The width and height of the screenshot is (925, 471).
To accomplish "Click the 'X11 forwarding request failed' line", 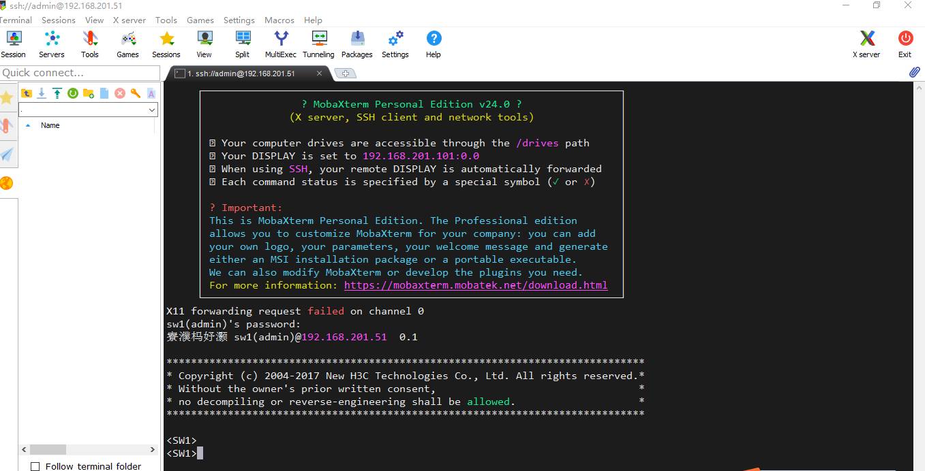I will 295,311.
